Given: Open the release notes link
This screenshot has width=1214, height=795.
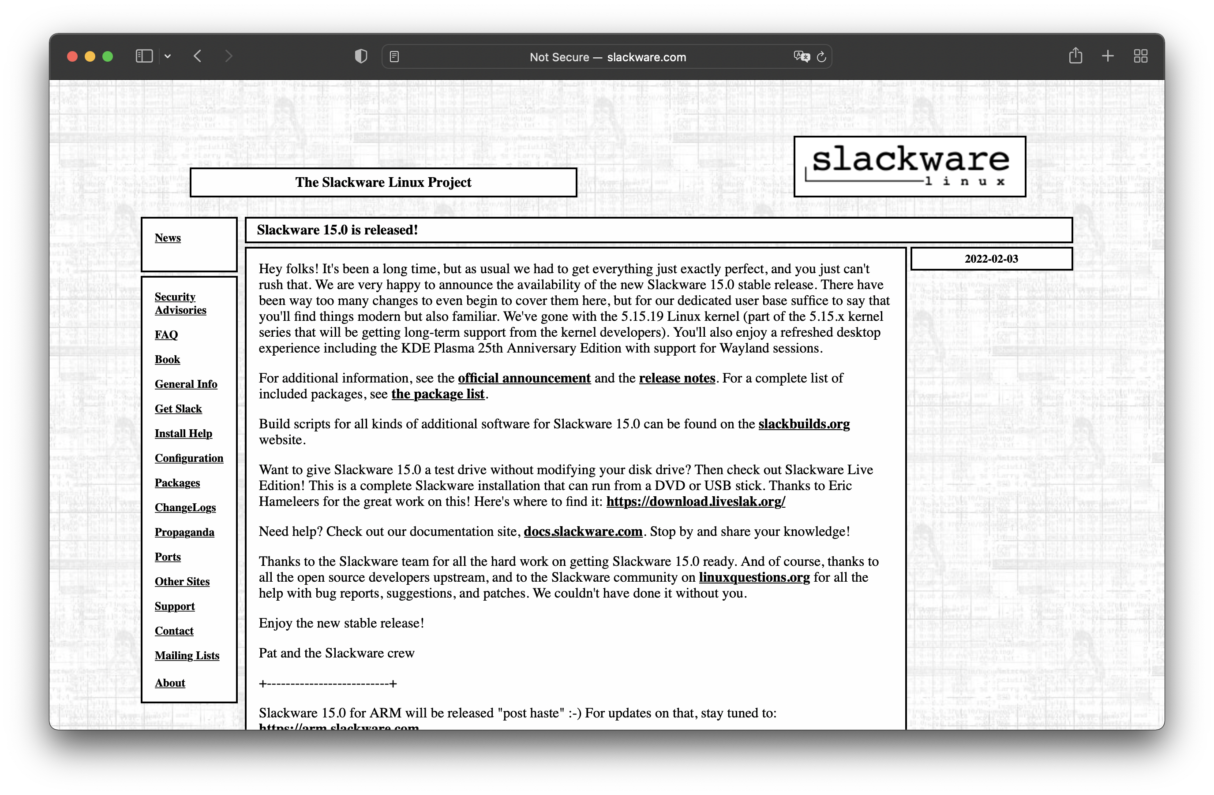Looking at the screenshot, I should 677,378.
